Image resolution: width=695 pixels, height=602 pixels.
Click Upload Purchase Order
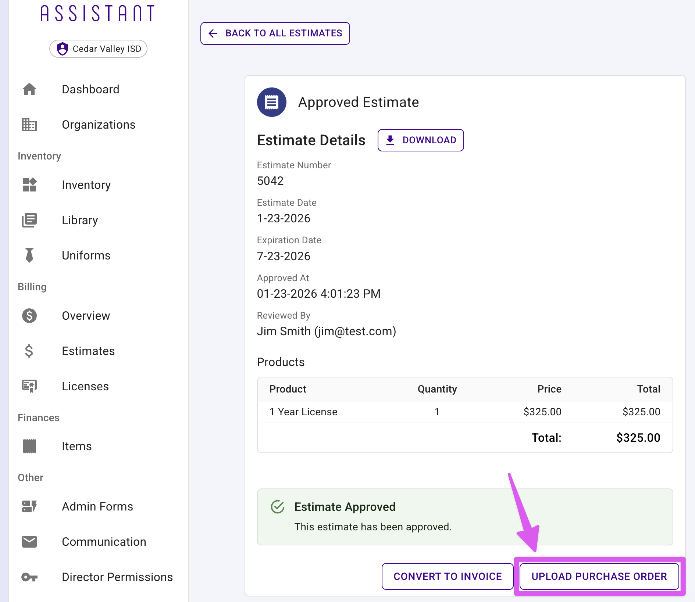click(599, 576)
